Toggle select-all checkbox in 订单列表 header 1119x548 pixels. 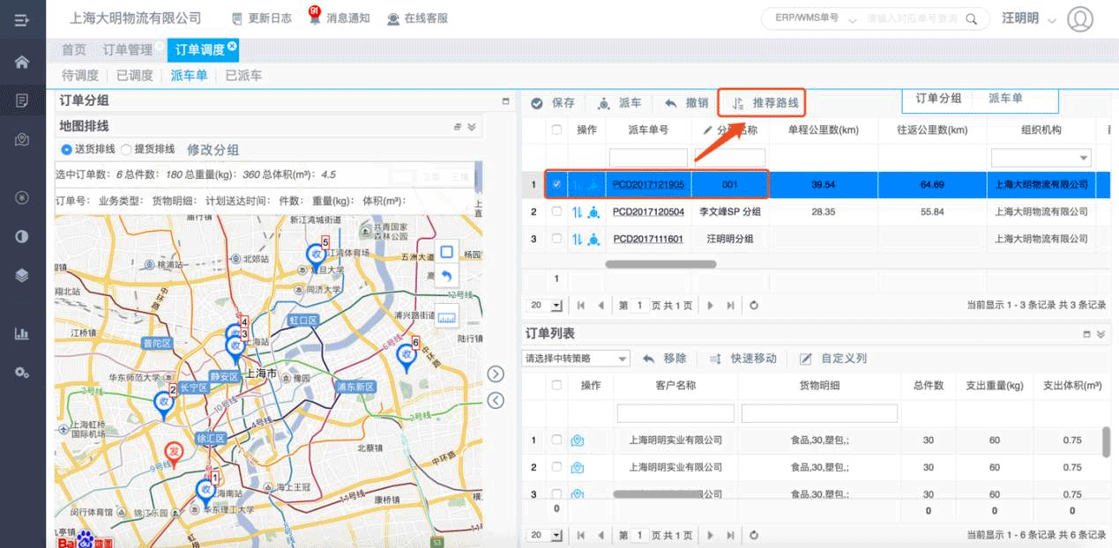pyautogui.click(x=556, y=385)
